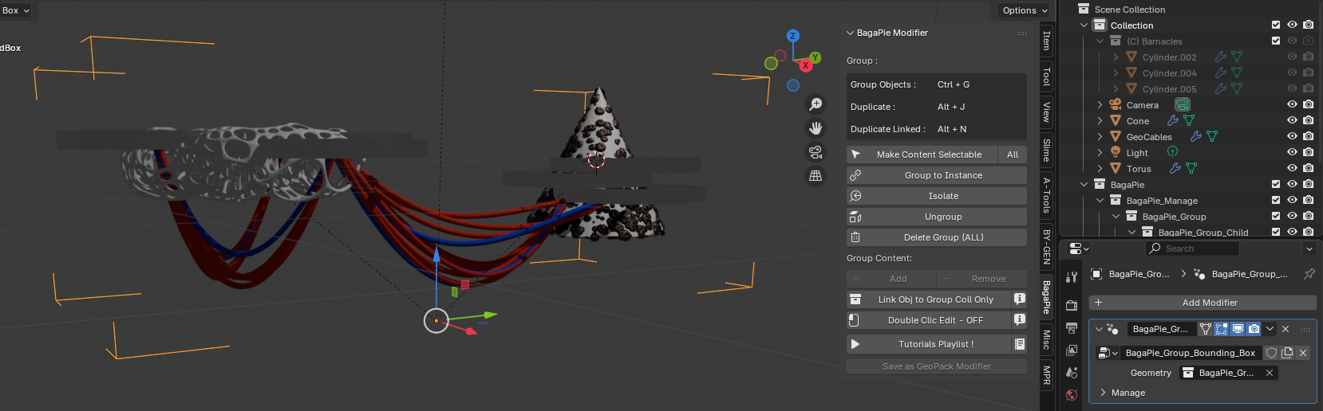
Task: Open the Options dropdown in viewport
Action: [x=1025, y=10]
